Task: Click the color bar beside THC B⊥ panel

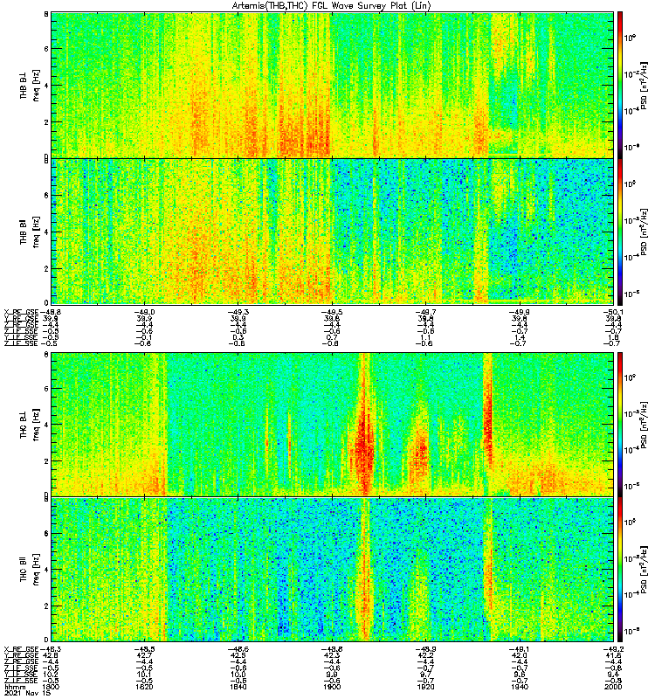Action: [x=620, y=424]
